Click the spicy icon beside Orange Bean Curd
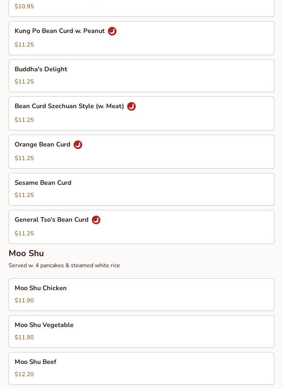283x389 pixels. click(x=78, y=145)
